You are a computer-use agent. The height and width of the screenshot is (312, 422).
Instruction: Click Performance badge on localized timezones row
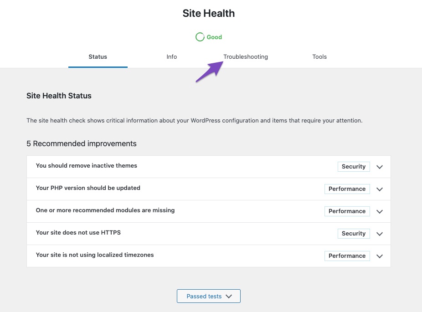(x=347, y=256)
